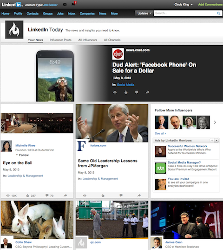Viewport: 223px width, 250px height.
Task: Open the Jobs menu item
Action: click(60, 14)
